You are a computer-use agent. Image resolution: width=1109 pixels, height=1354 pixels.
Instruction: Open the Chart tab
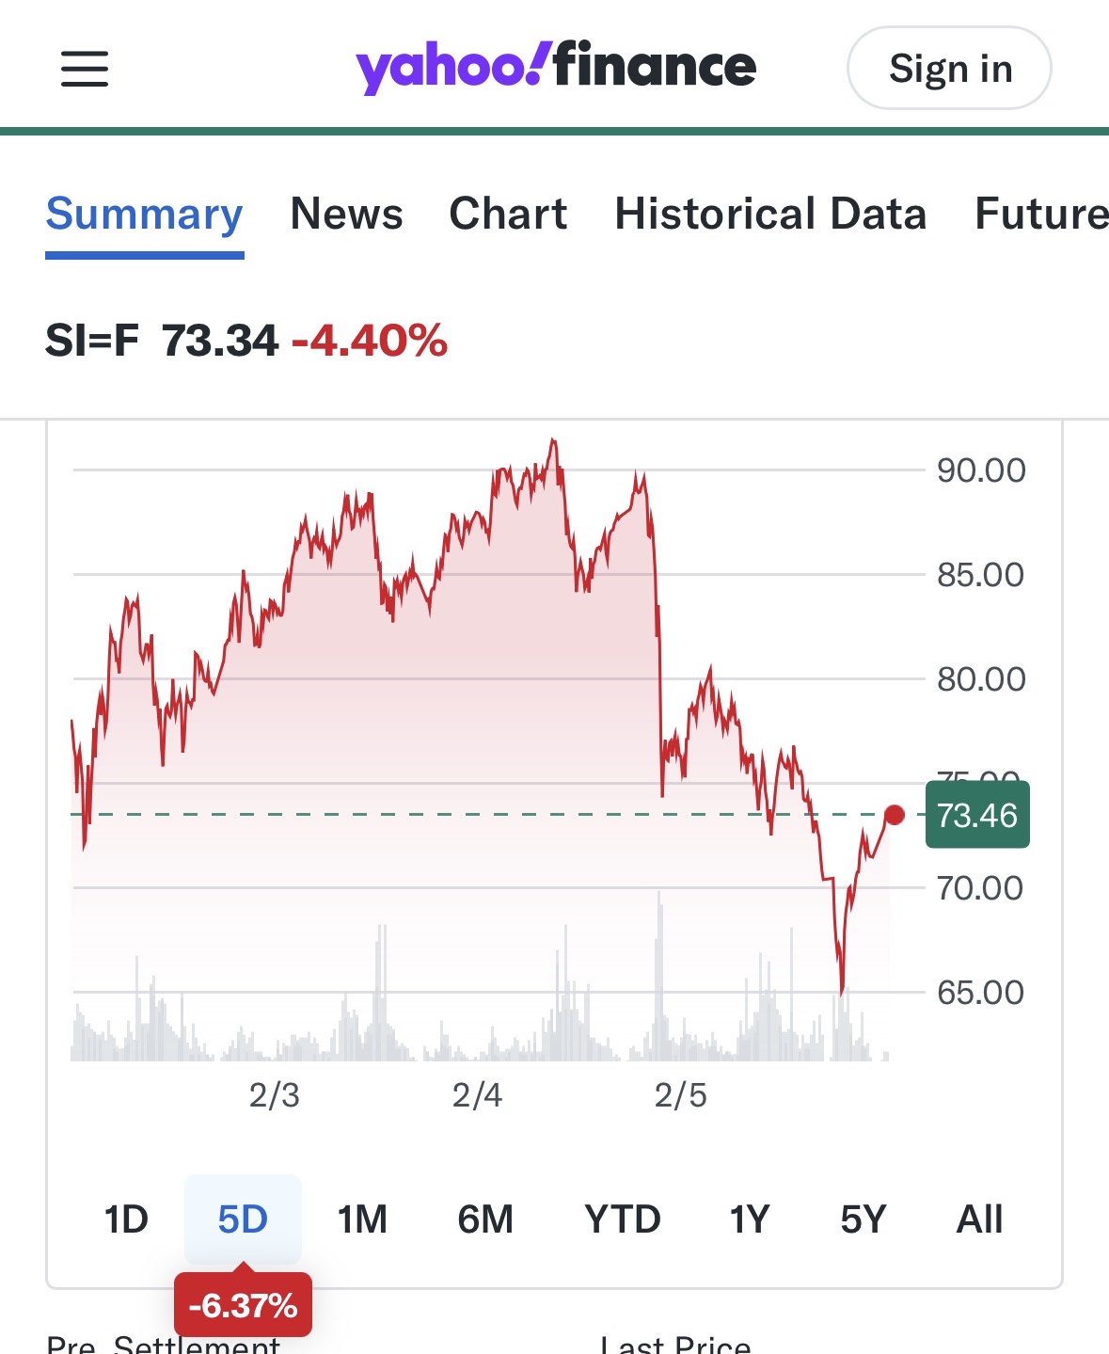pyautogui.click(x=508, y=215)
